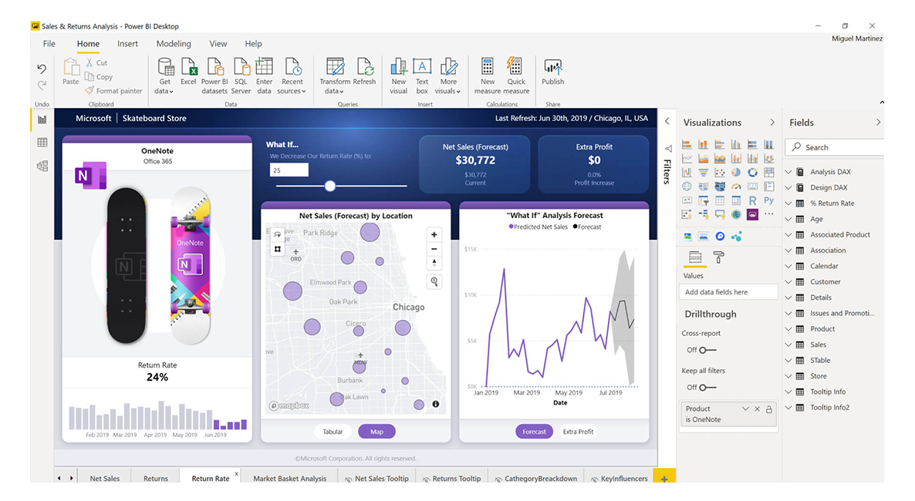Click the map search magnifier button
The image size is (915, 501).
coord(434,281)
